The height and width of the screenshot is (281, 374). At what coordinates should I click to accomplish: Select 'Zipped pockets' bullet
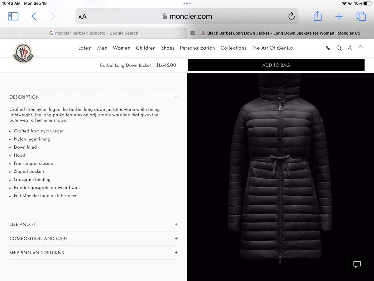pyautogui.click(x=29, y=172)
